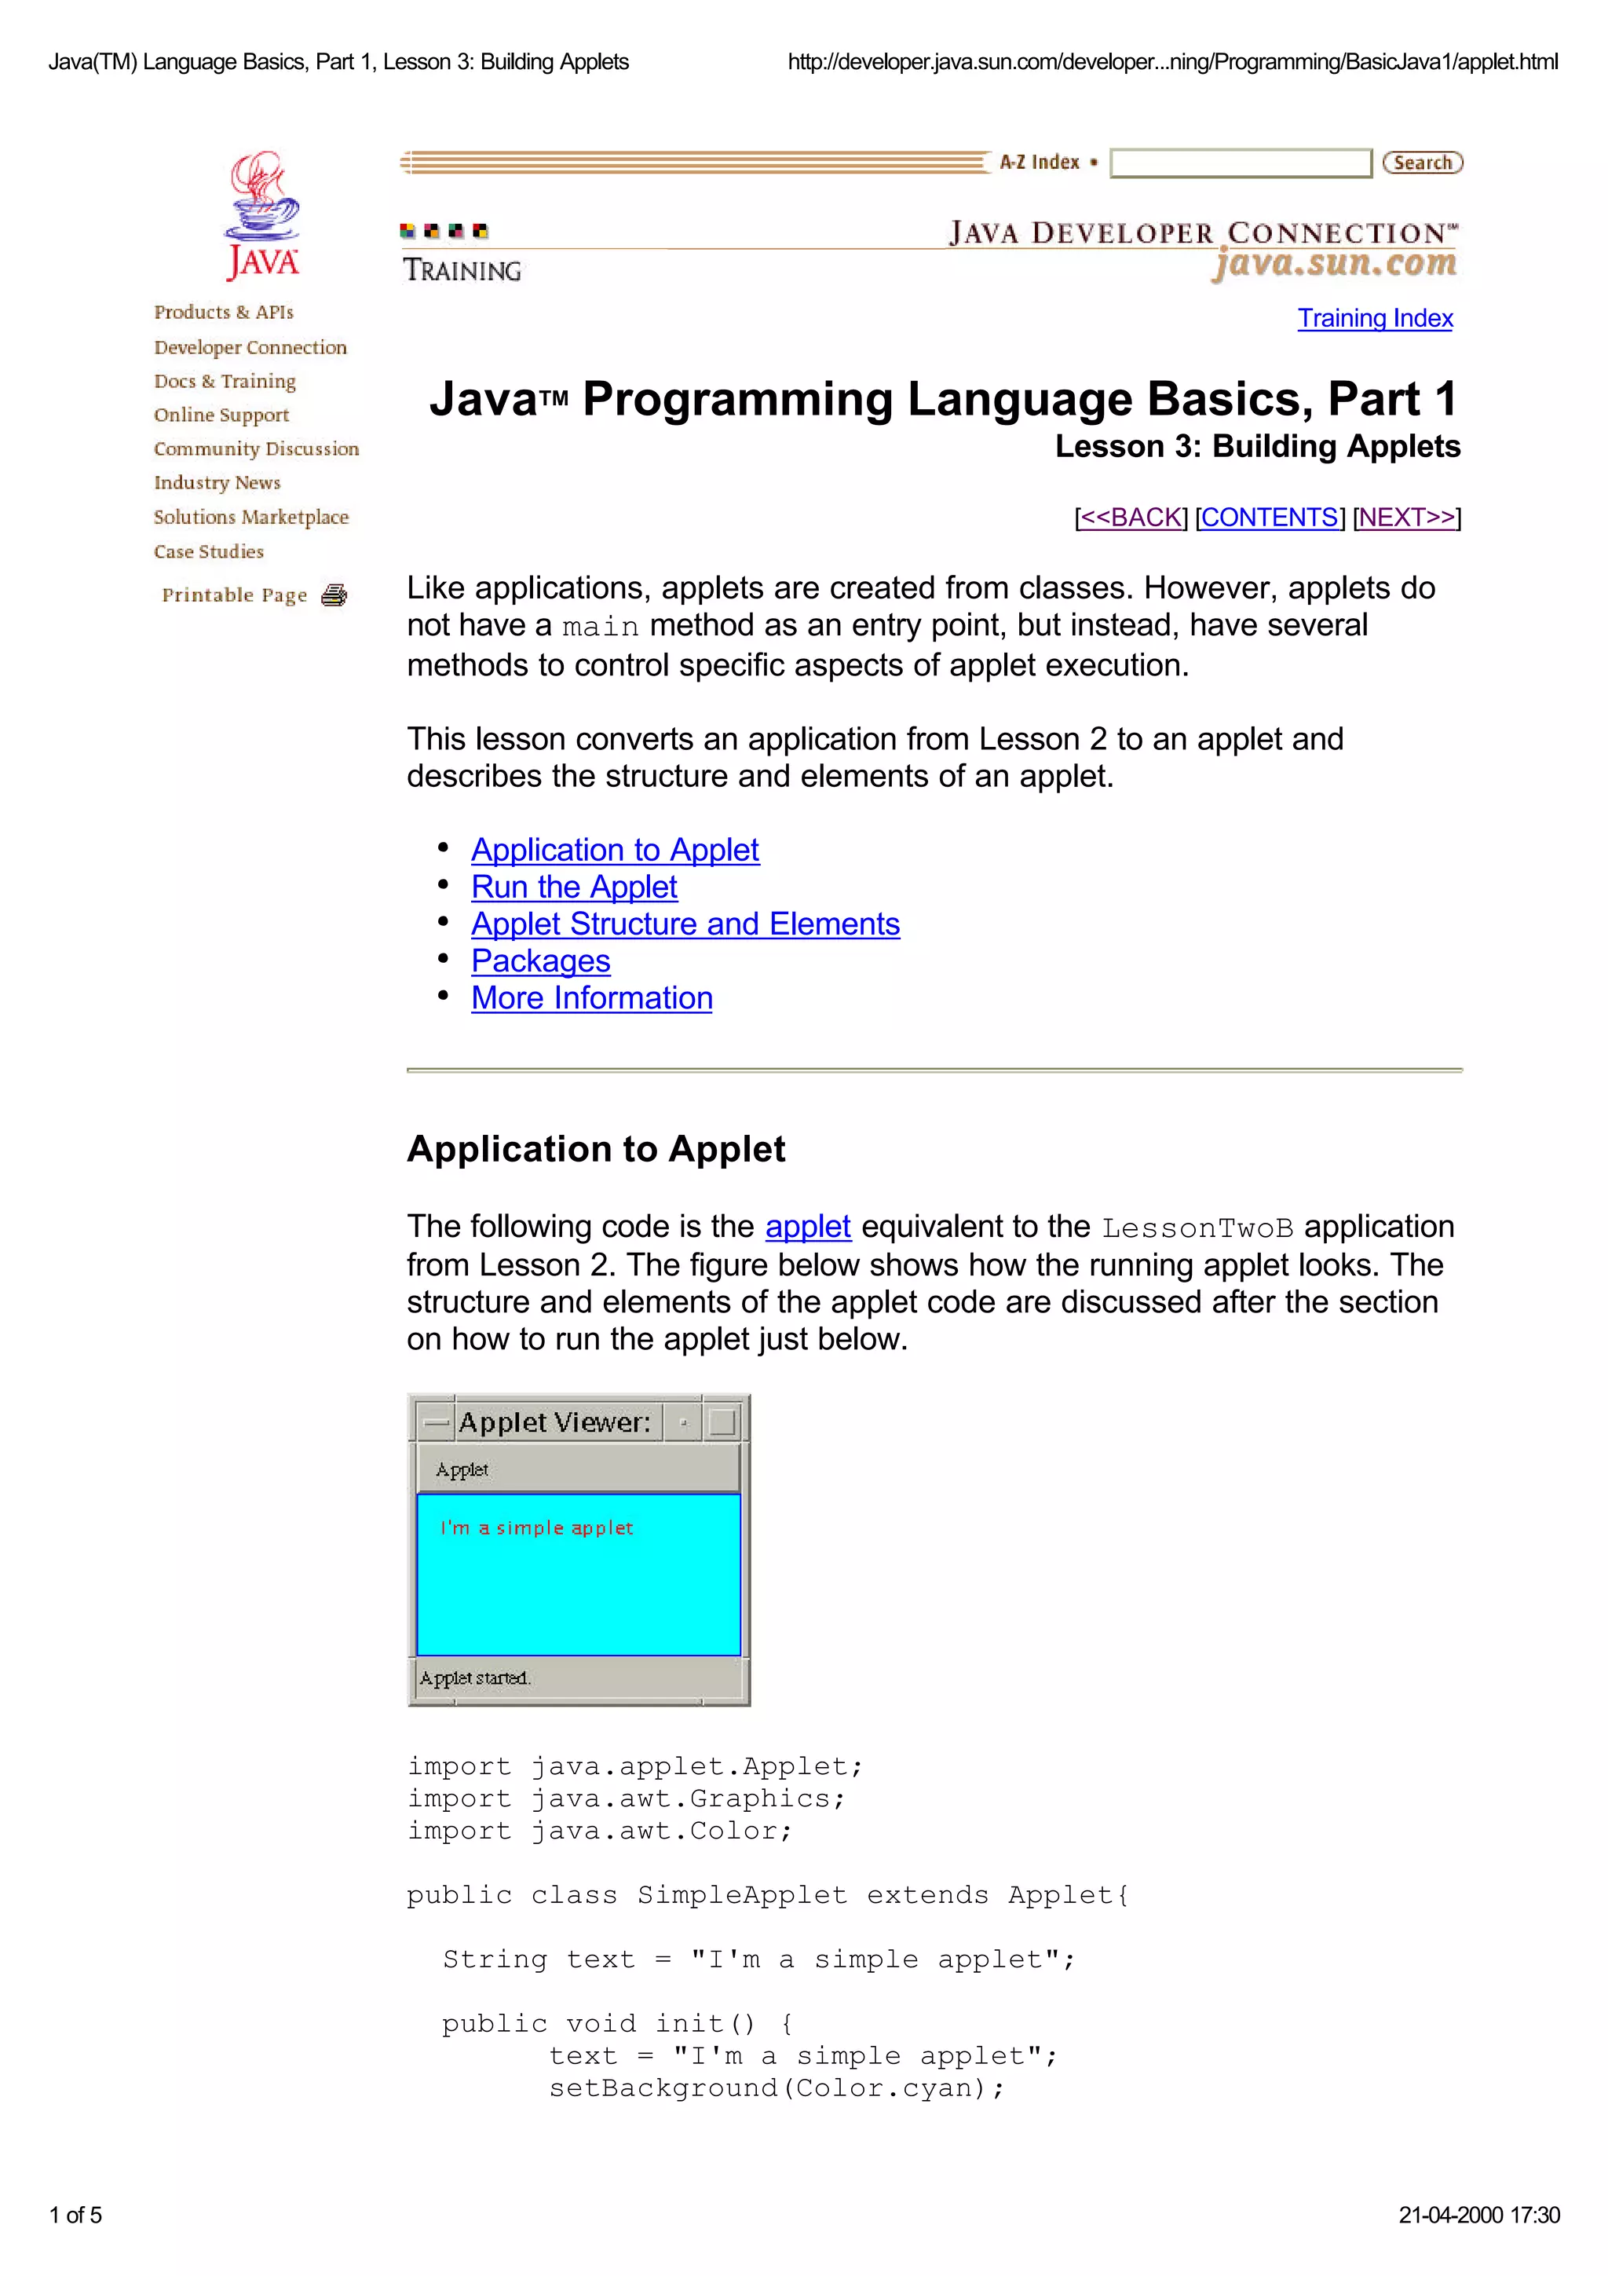Click 'Applet started.' status text
The width and height of the screenshot is (1608, 2276).
[476, 1678]
